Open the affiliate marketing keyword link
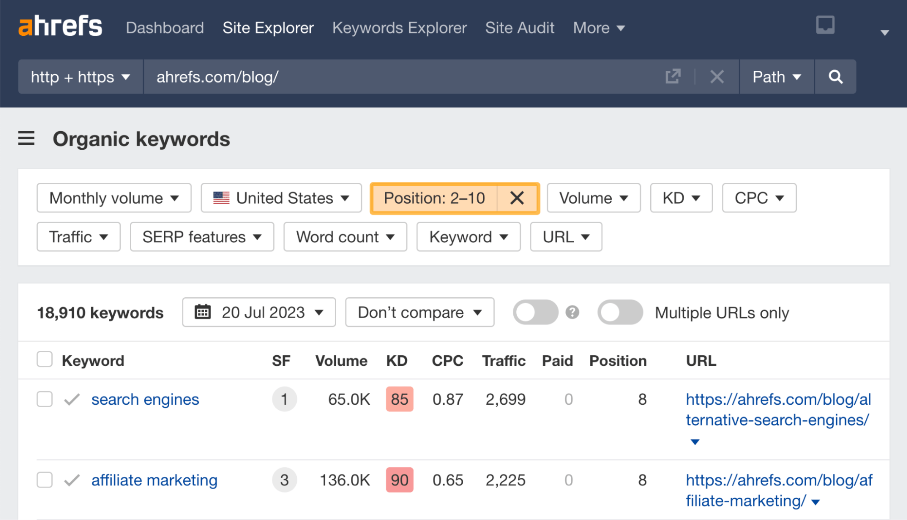The image size is (907, 520). [154, 480]
